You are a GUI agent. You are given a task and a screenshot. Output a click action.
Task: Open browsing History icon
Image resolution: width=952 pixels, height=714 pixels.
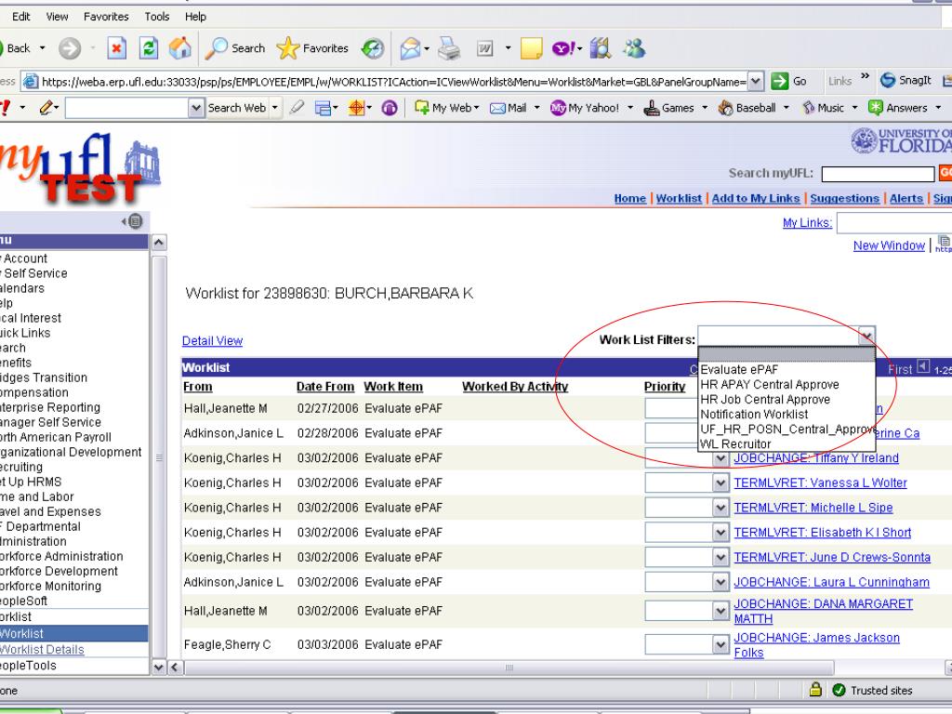[x=372, y=48]
